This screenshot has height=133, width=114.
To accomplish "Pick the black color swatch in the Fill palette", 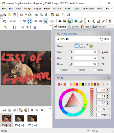I will (x=83, y=84).
